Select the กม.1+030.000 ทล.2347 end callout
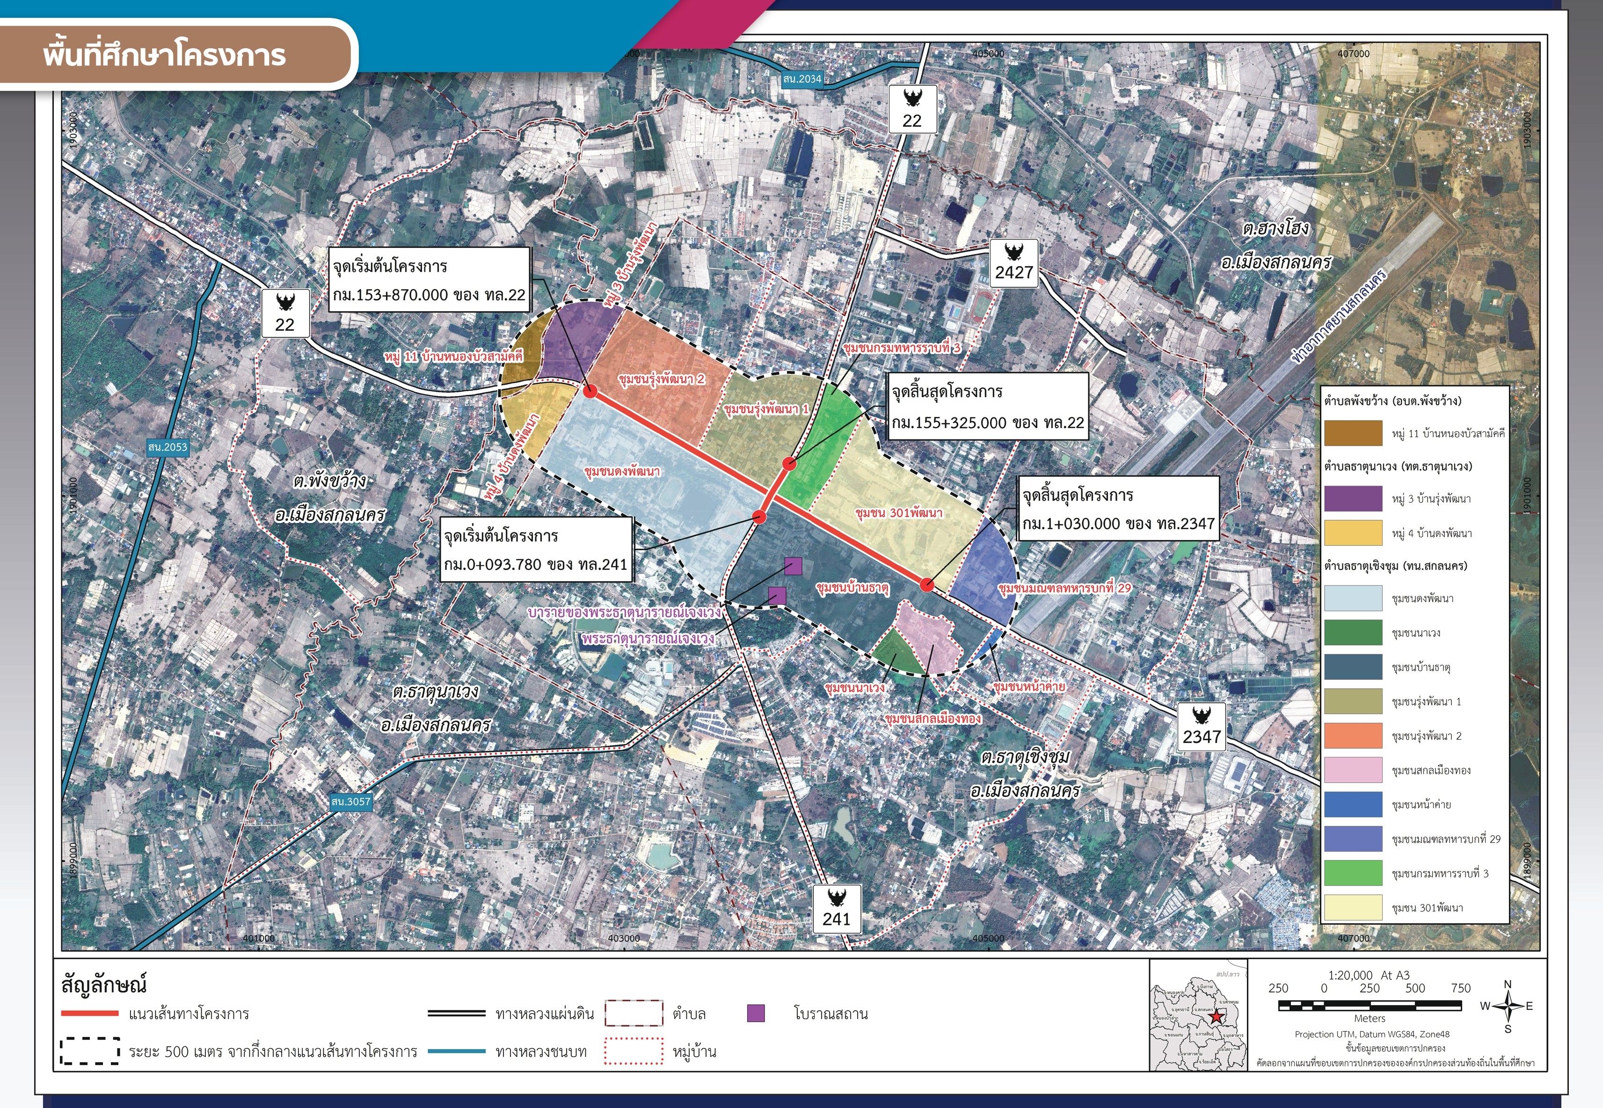The image size is (1603, 1108). (x=1118, y=510)
